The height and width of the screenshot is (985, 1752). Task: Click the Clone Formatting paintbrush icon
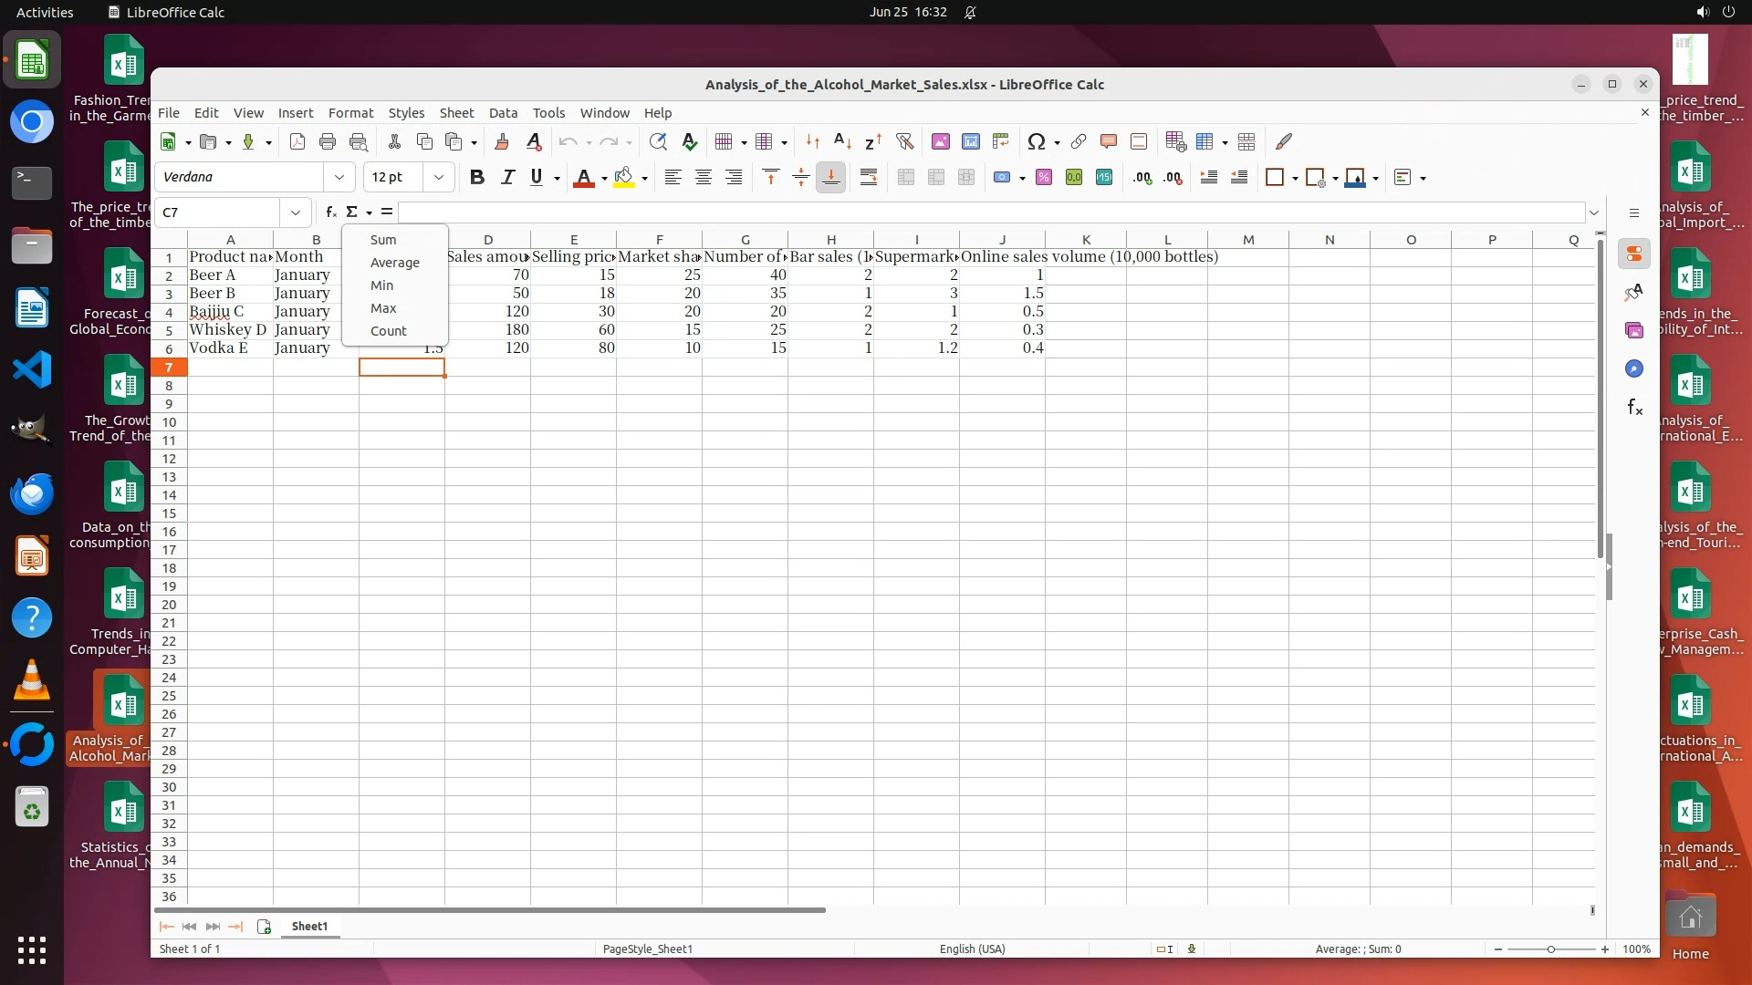[x=501, y=141]
